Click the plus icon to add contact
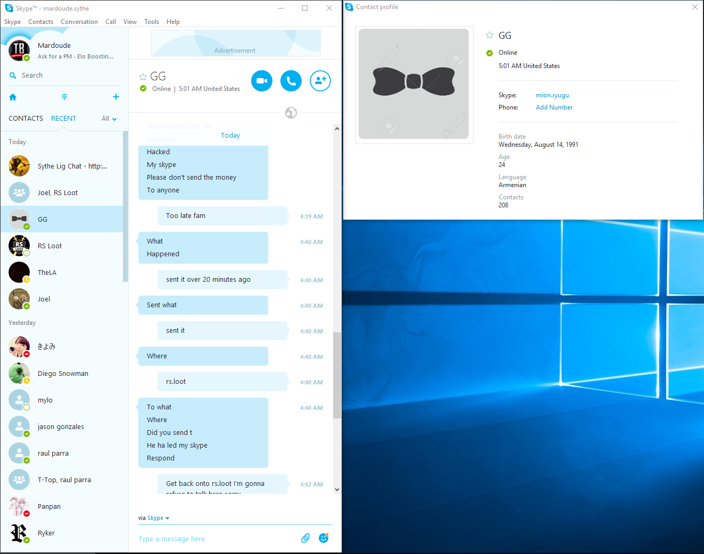The height and width of the screenshot is (554, 704). pos(116,97)
